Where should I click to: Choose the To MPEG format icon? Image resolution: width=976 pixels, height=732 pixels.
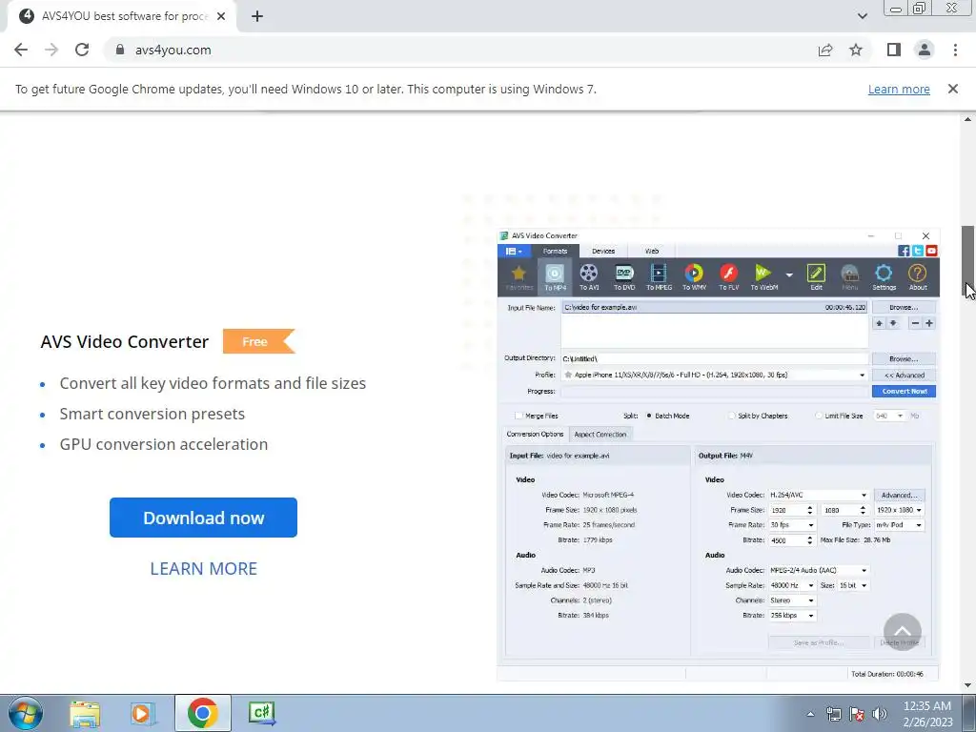tap(659, 277)
